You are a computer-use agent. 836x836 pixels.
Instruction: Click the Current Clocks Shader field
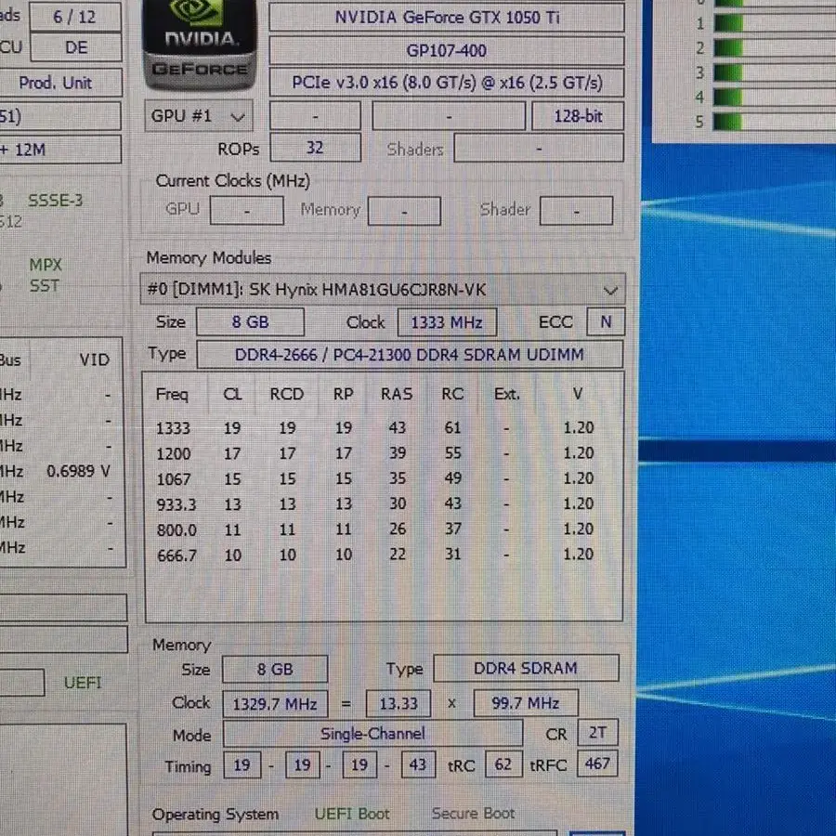[576, 211]
